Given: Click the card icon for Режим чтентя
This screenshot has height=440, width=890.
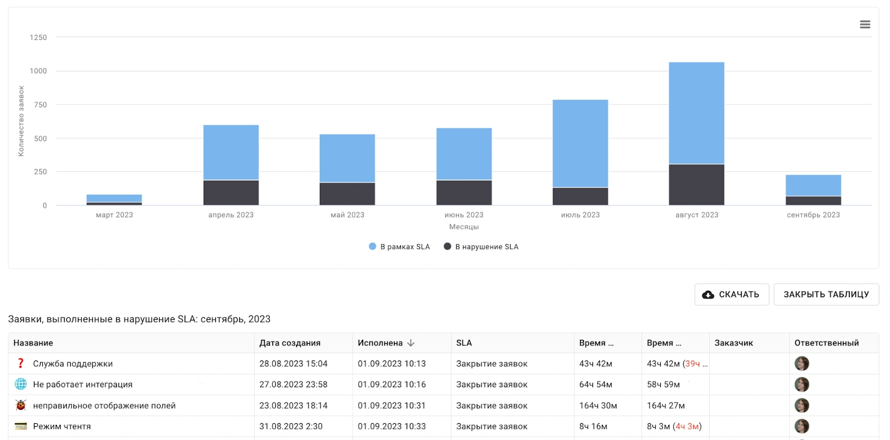Looking at the screenshot, I should [21, 426].
